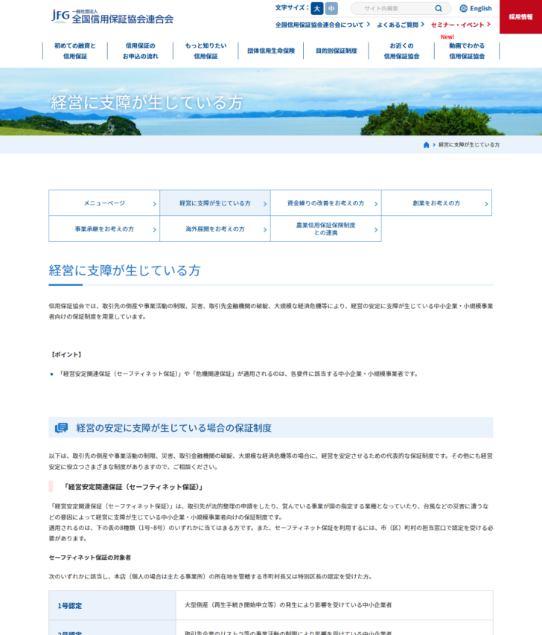Click 【ポイント】 label text
This screenshot has height=635, width=542.
66,355
